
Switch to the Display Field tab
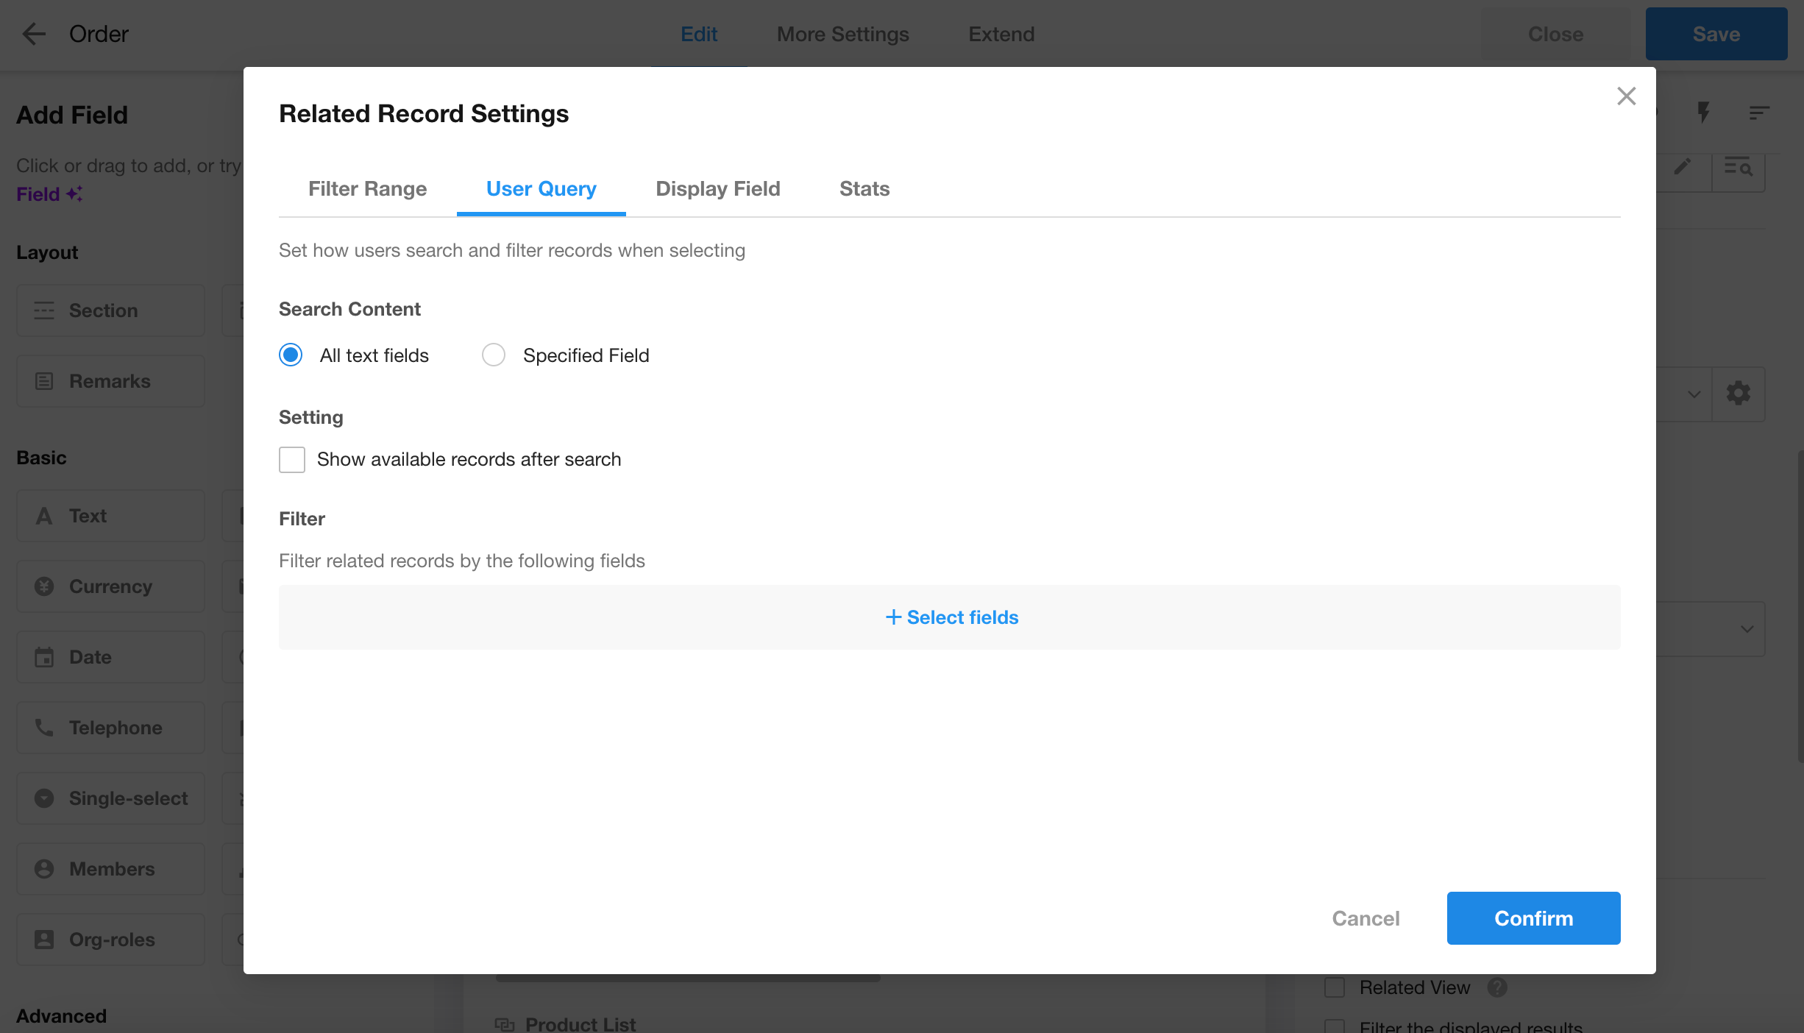717,189
